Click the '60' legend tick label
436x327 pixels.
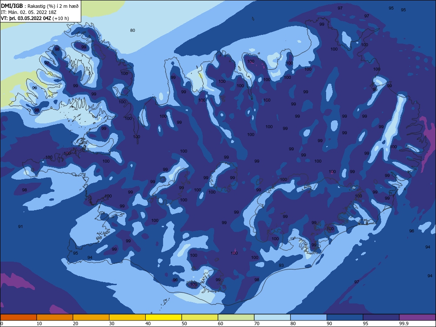(x=221, y=324)
